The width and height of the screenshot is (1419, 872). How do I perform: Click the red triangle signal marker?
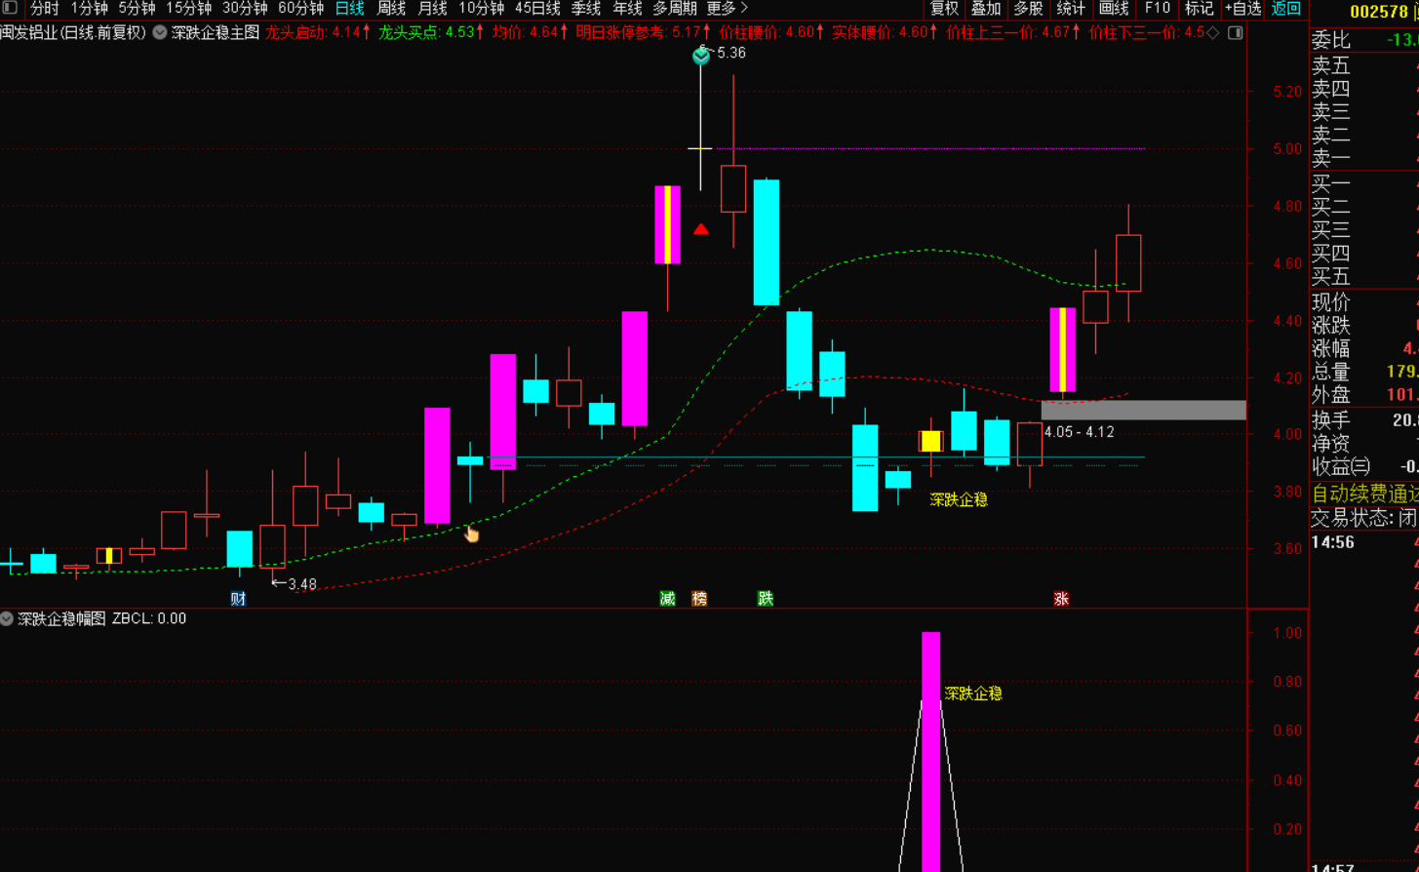[701, 230]
